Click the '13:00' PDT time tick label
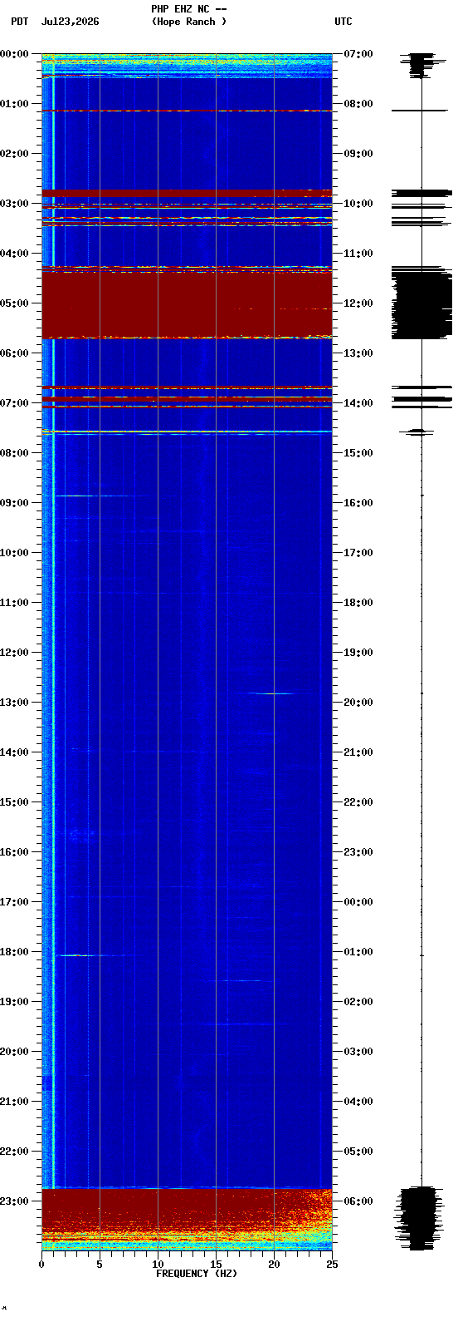Image resolution: width=458 pixels, height=1317 pixels. pyautogui.click(x=14, y=703)
